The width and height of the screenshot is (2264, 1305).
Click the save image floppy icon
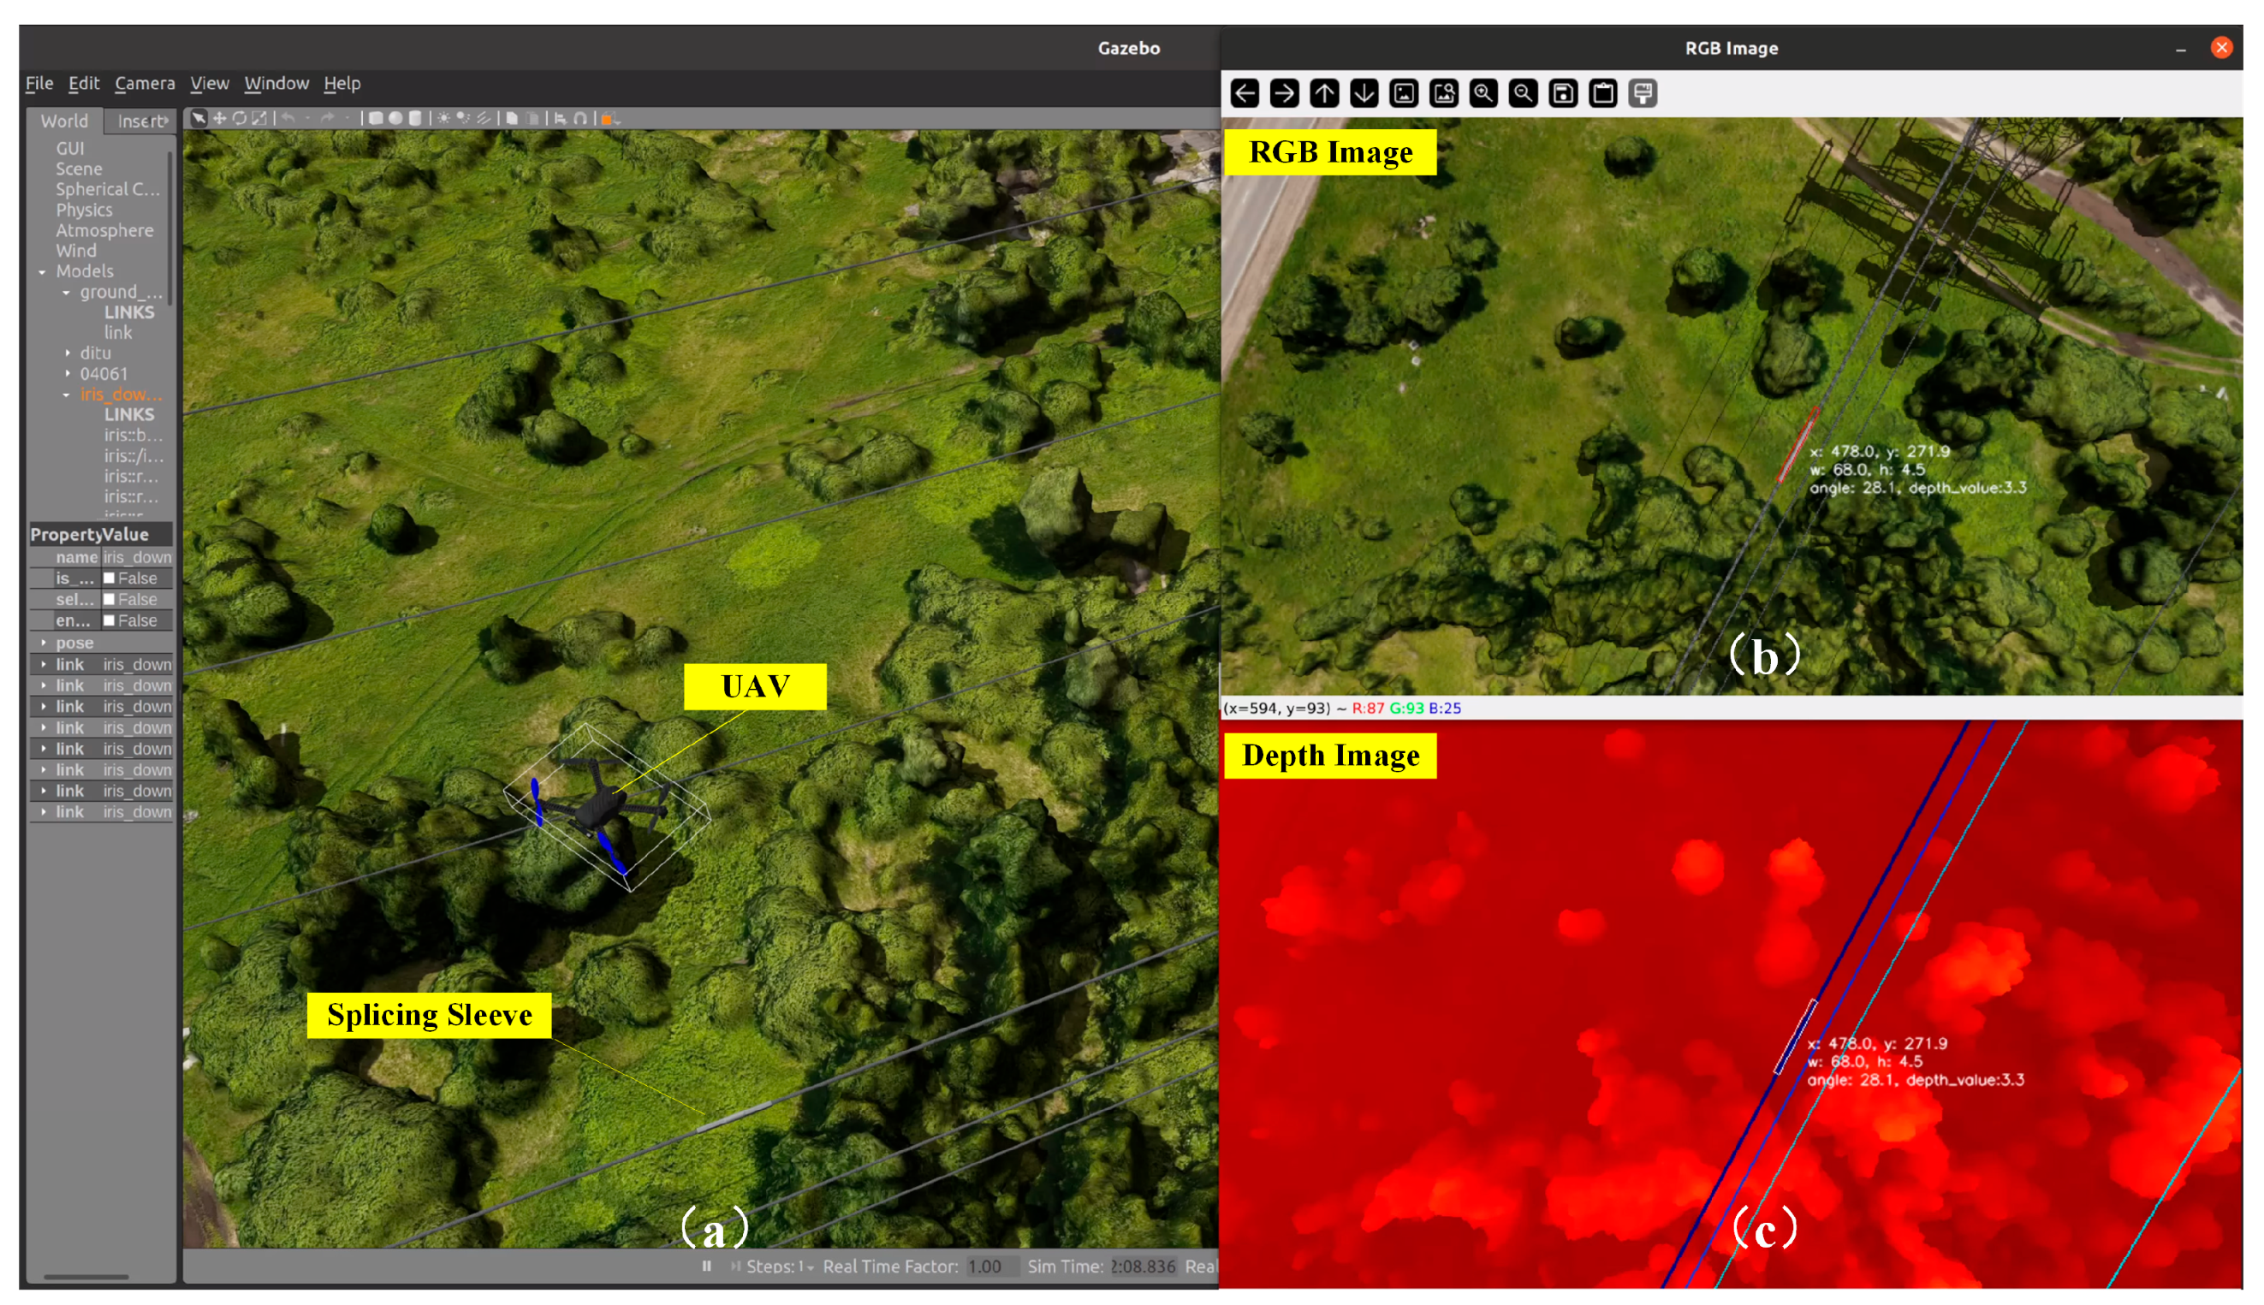click(x=1563, y=93)
